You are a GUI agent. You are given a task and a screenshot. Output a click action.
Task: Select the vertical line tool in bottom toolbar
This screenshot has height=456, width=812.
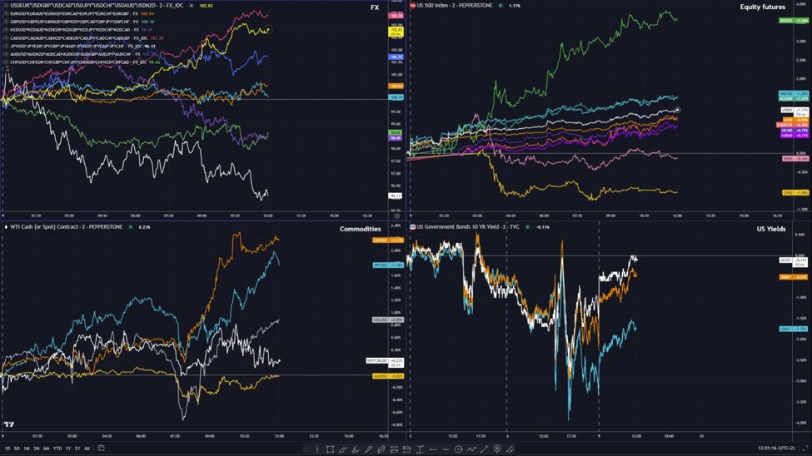pos(316,449)
